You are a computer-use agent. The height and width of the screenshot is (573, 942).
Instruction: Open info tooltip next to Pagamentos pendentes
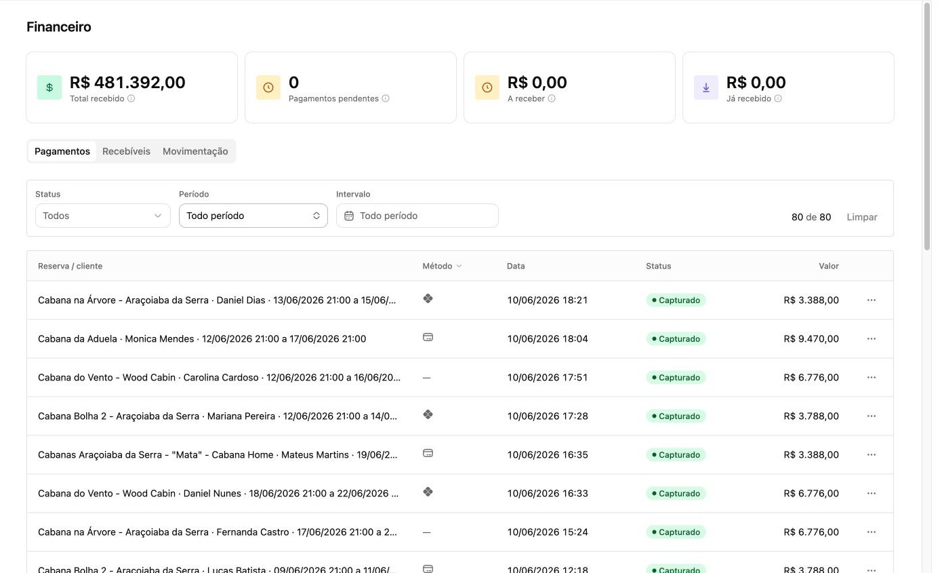[x=386, y=98]
